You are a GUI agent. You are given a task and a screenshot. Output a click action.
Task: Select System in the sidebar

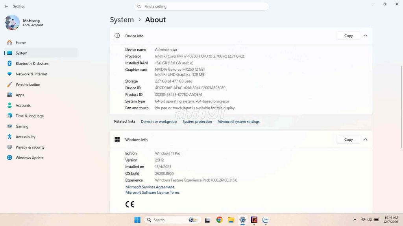pyautogui.click(x=41, y=53)
